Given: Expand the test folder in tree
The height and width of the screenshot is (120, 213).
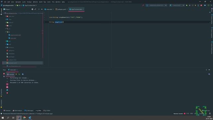Looking at the screenshot, I should (6, 41).
